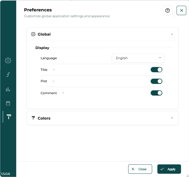Screen dimensions: 189x177
Task: Dismiss Preferences with the top-right X
Action: (181, 10)
